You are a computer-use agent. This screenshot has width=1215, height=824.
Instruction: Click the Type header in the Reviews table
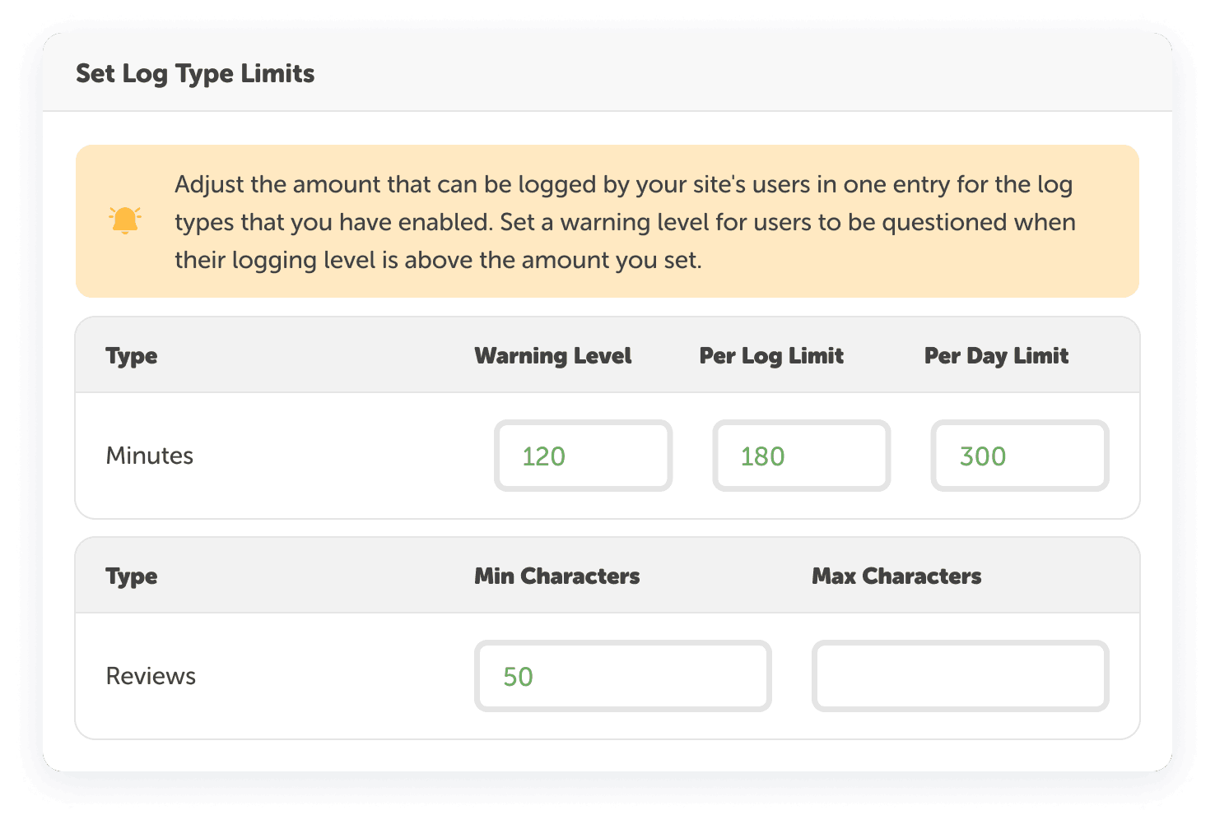[x=131, y=576]
